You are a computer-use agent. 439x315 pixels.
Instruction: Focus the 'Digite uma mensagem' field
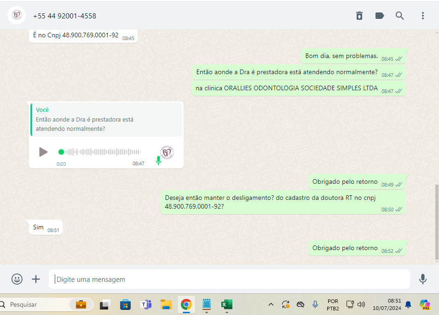click(229, 279)
